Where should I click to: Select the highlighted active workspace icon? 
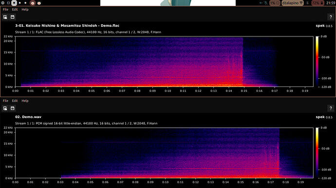[x=14, y=3]
